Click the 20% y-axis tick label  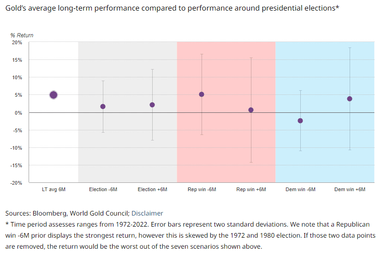[17, 42]
